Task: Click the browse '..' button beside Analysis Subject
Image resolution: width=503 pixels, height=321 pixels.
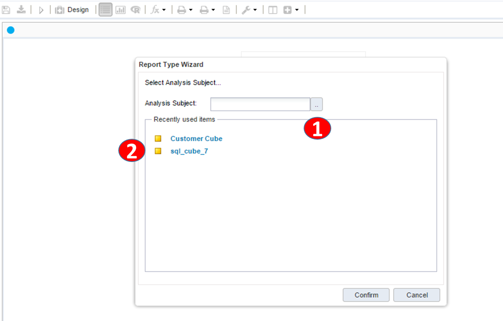Action: tap(317, 104)
